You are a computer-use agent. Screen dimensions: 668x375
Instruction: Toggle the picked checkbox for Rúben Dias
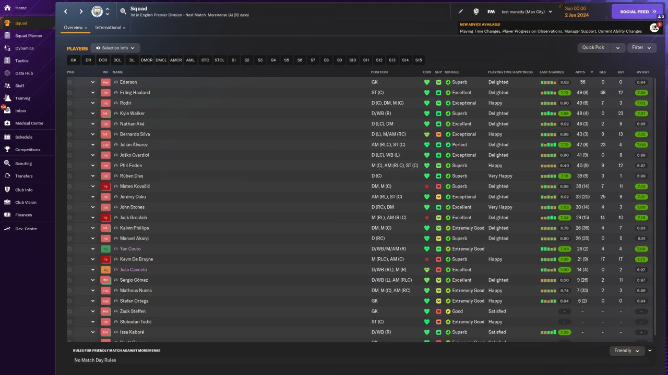[x=70, y=176]
